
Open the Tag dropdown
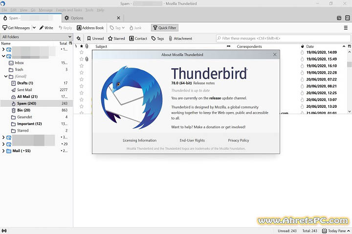117,28
